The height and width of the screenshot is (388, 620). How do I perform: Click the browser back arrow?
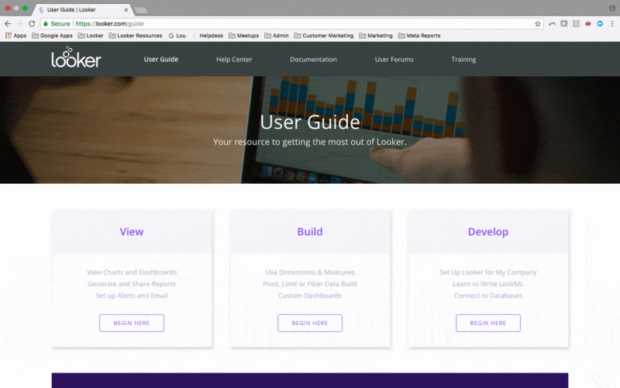coord(8,24)
